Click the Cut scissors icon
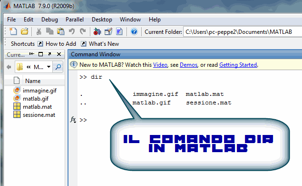Viewport: 302px width, 186px height. [x=39, y=31]
